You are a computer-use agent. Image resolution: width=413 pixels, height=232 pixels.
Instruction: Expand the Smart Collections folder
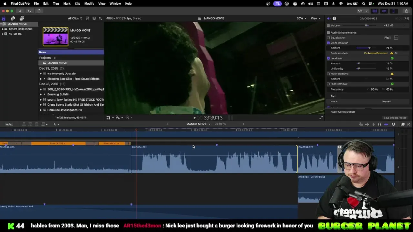tap(3, 29)
